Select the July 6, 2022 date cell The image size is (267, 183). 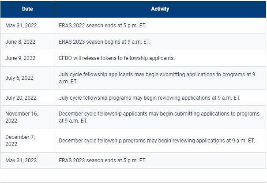pyautogui.click(x=27, y=78)
